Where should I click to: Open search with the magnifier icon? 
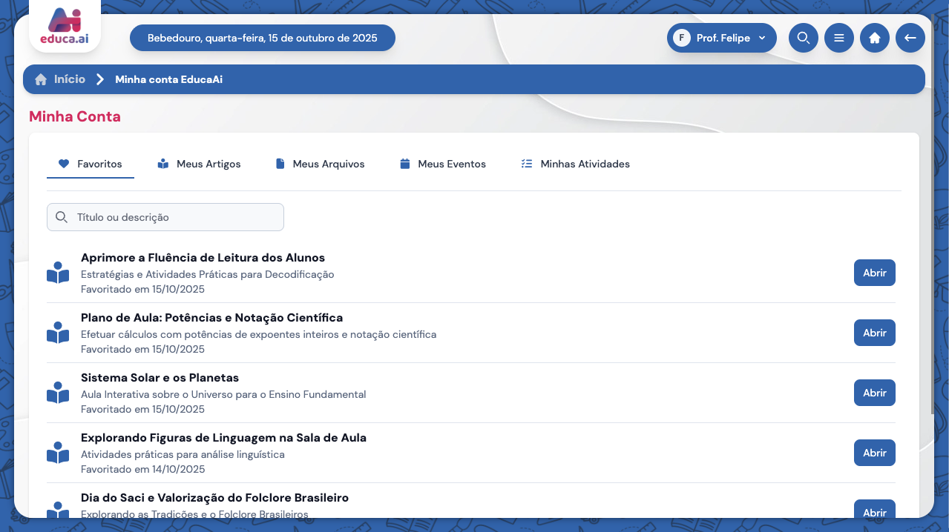[x=803, y=38]
